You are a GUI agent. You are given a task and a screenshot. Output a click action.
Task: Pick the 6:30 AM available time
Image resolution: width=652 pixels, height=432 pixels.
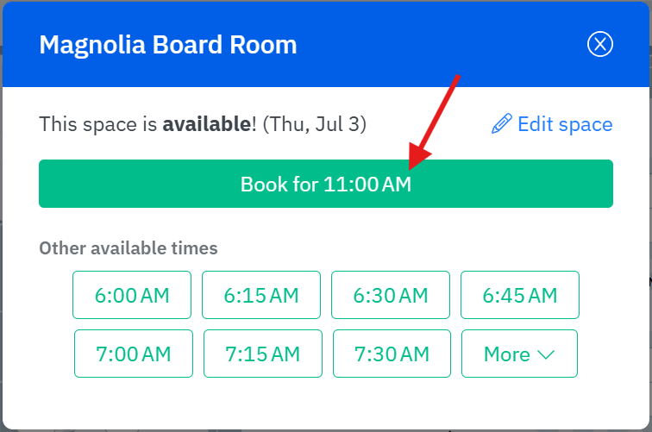391,295
